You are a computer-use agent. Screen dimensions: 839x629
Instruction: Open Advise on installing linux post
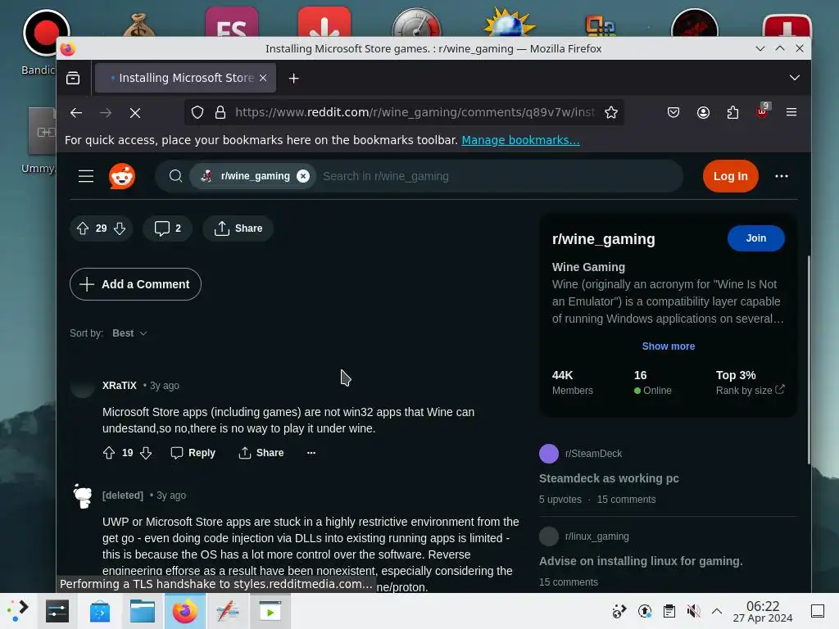point(641,561)
